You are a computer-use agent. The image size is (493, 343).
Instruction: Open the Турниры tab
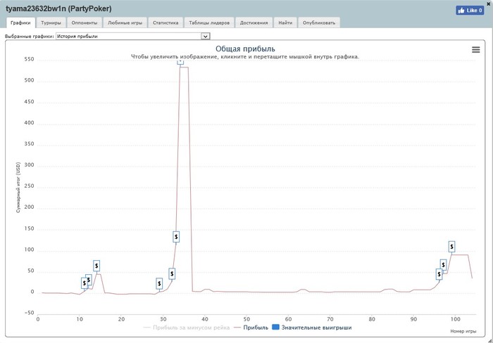point(51,22)
